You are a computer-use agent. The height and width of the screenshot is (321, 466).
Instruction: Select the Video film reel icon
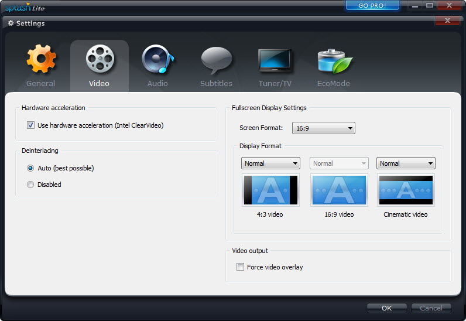point(100,59)
